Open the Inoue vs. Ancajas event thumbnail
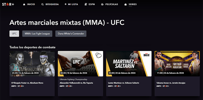The height and width of the screenshot is (100, 203). [177, 64]
